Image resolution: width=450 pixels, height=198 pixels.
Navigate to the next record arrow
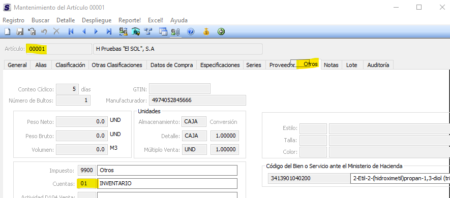pyautogui.click(x=96, y=31)
